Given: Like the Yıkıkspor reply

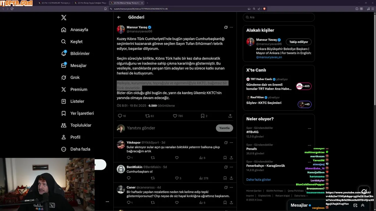Looking at the screenshot, I should point(177,158).
